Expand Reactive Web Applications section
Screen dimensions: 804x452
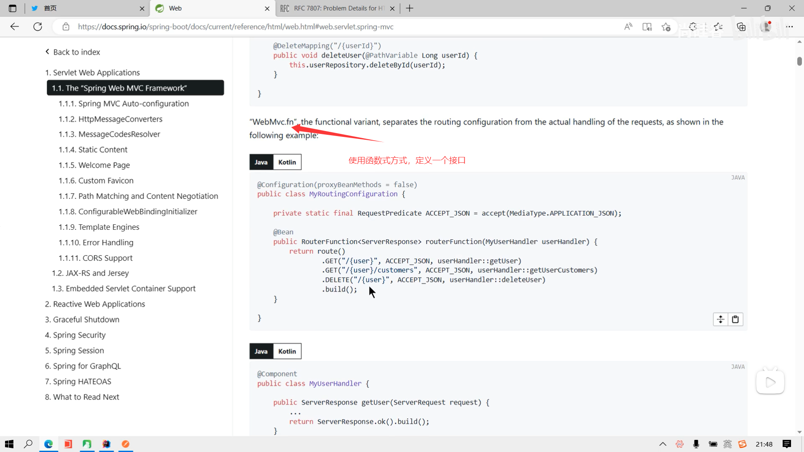(95, 304)
